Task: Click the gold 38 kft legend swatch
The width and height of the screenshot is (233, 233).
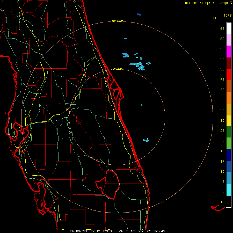Action: click(x=229, y=110)
